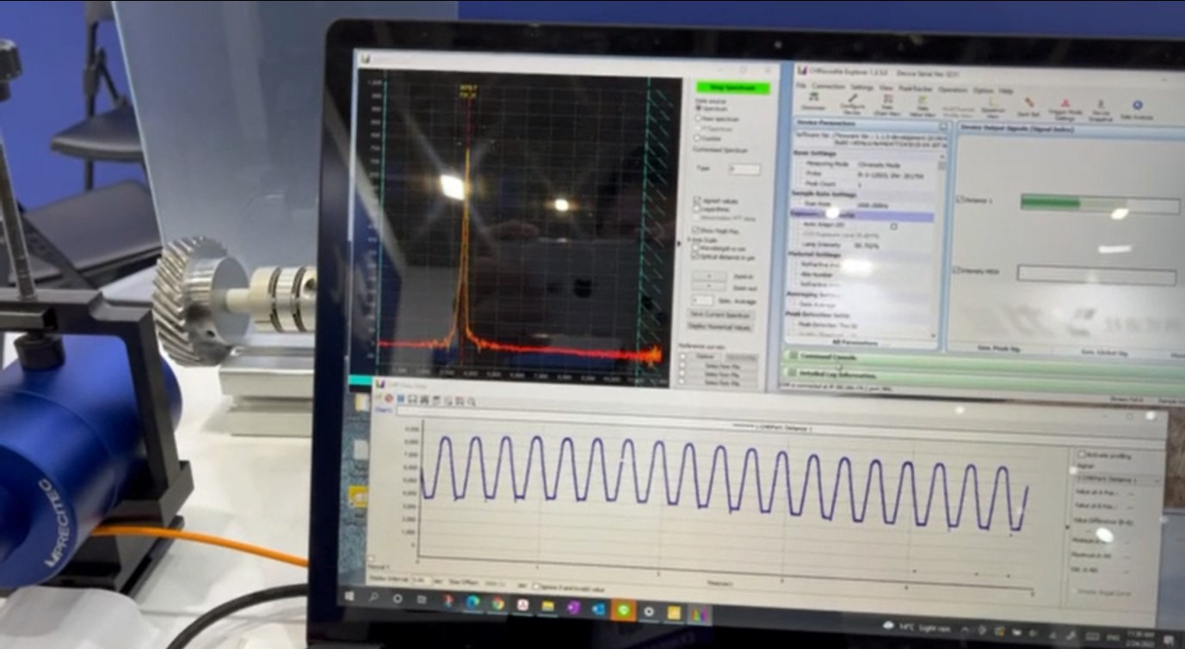Viewport: 1185px width, 649px height.
Task: Toggle the signed values checkbox
Action: coord(697,199)
